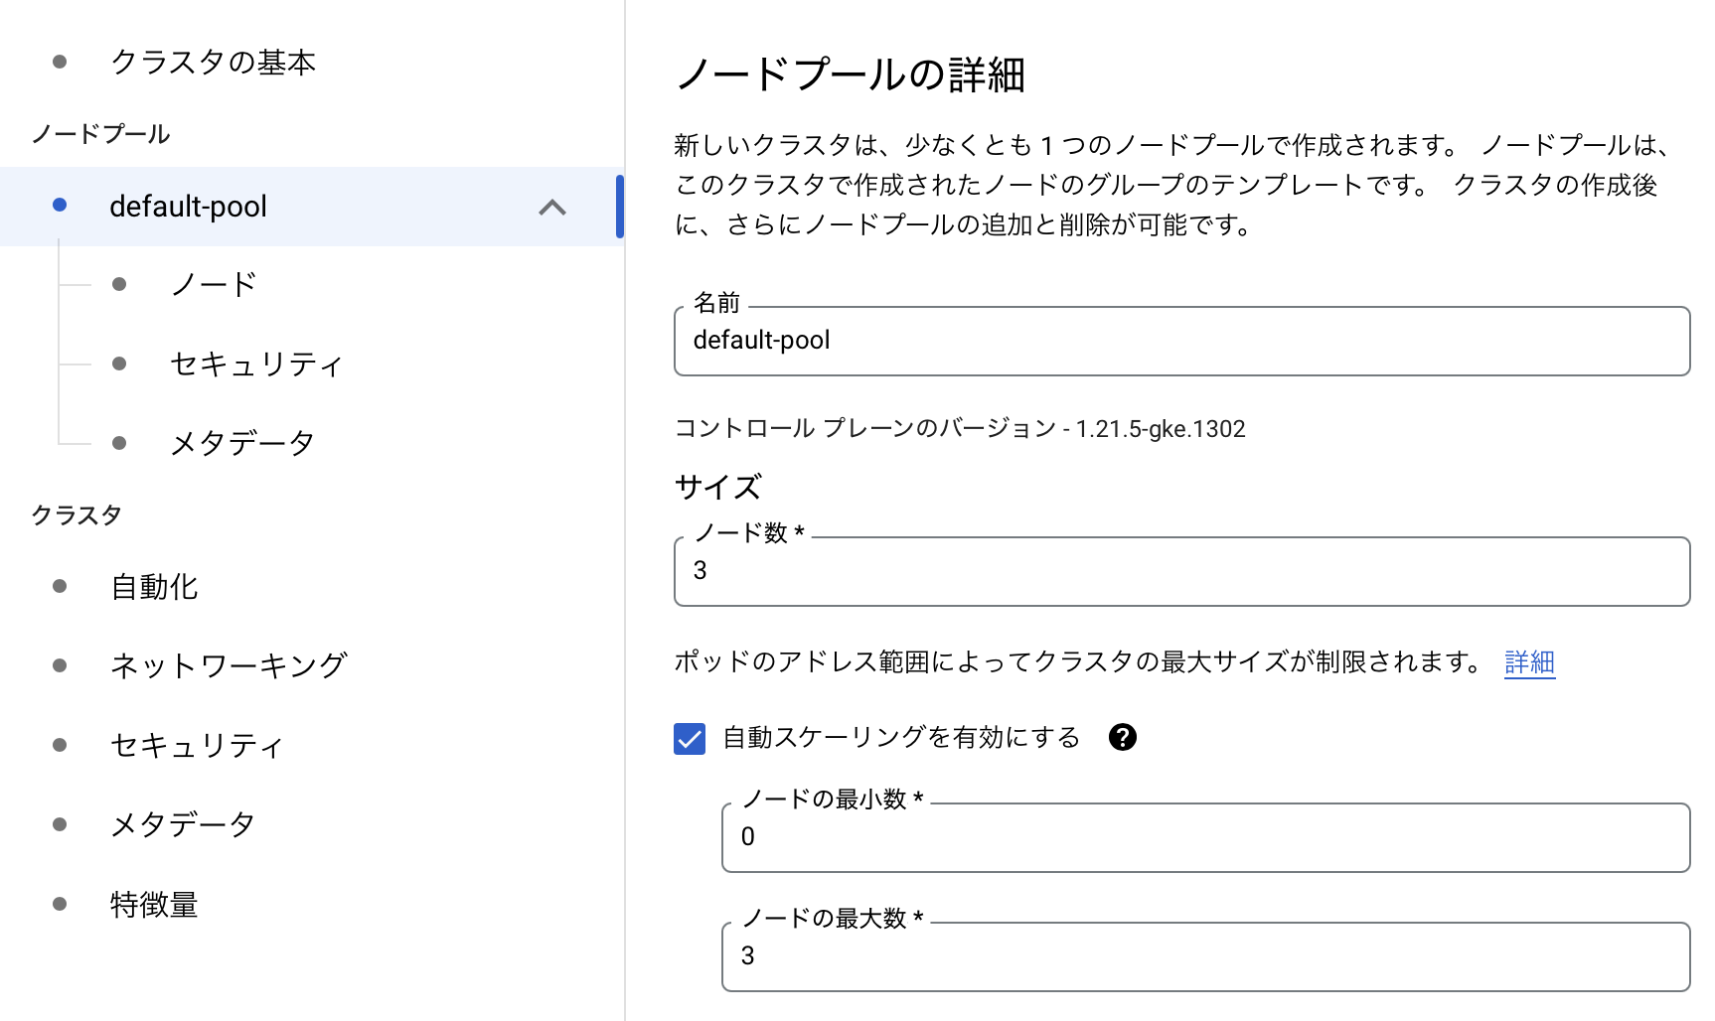Image resolution: width=1715 pixels, height=1021 pixels.
Task: Open クラスタの基本 in the sidebar
Action: [x=213, y=62]
